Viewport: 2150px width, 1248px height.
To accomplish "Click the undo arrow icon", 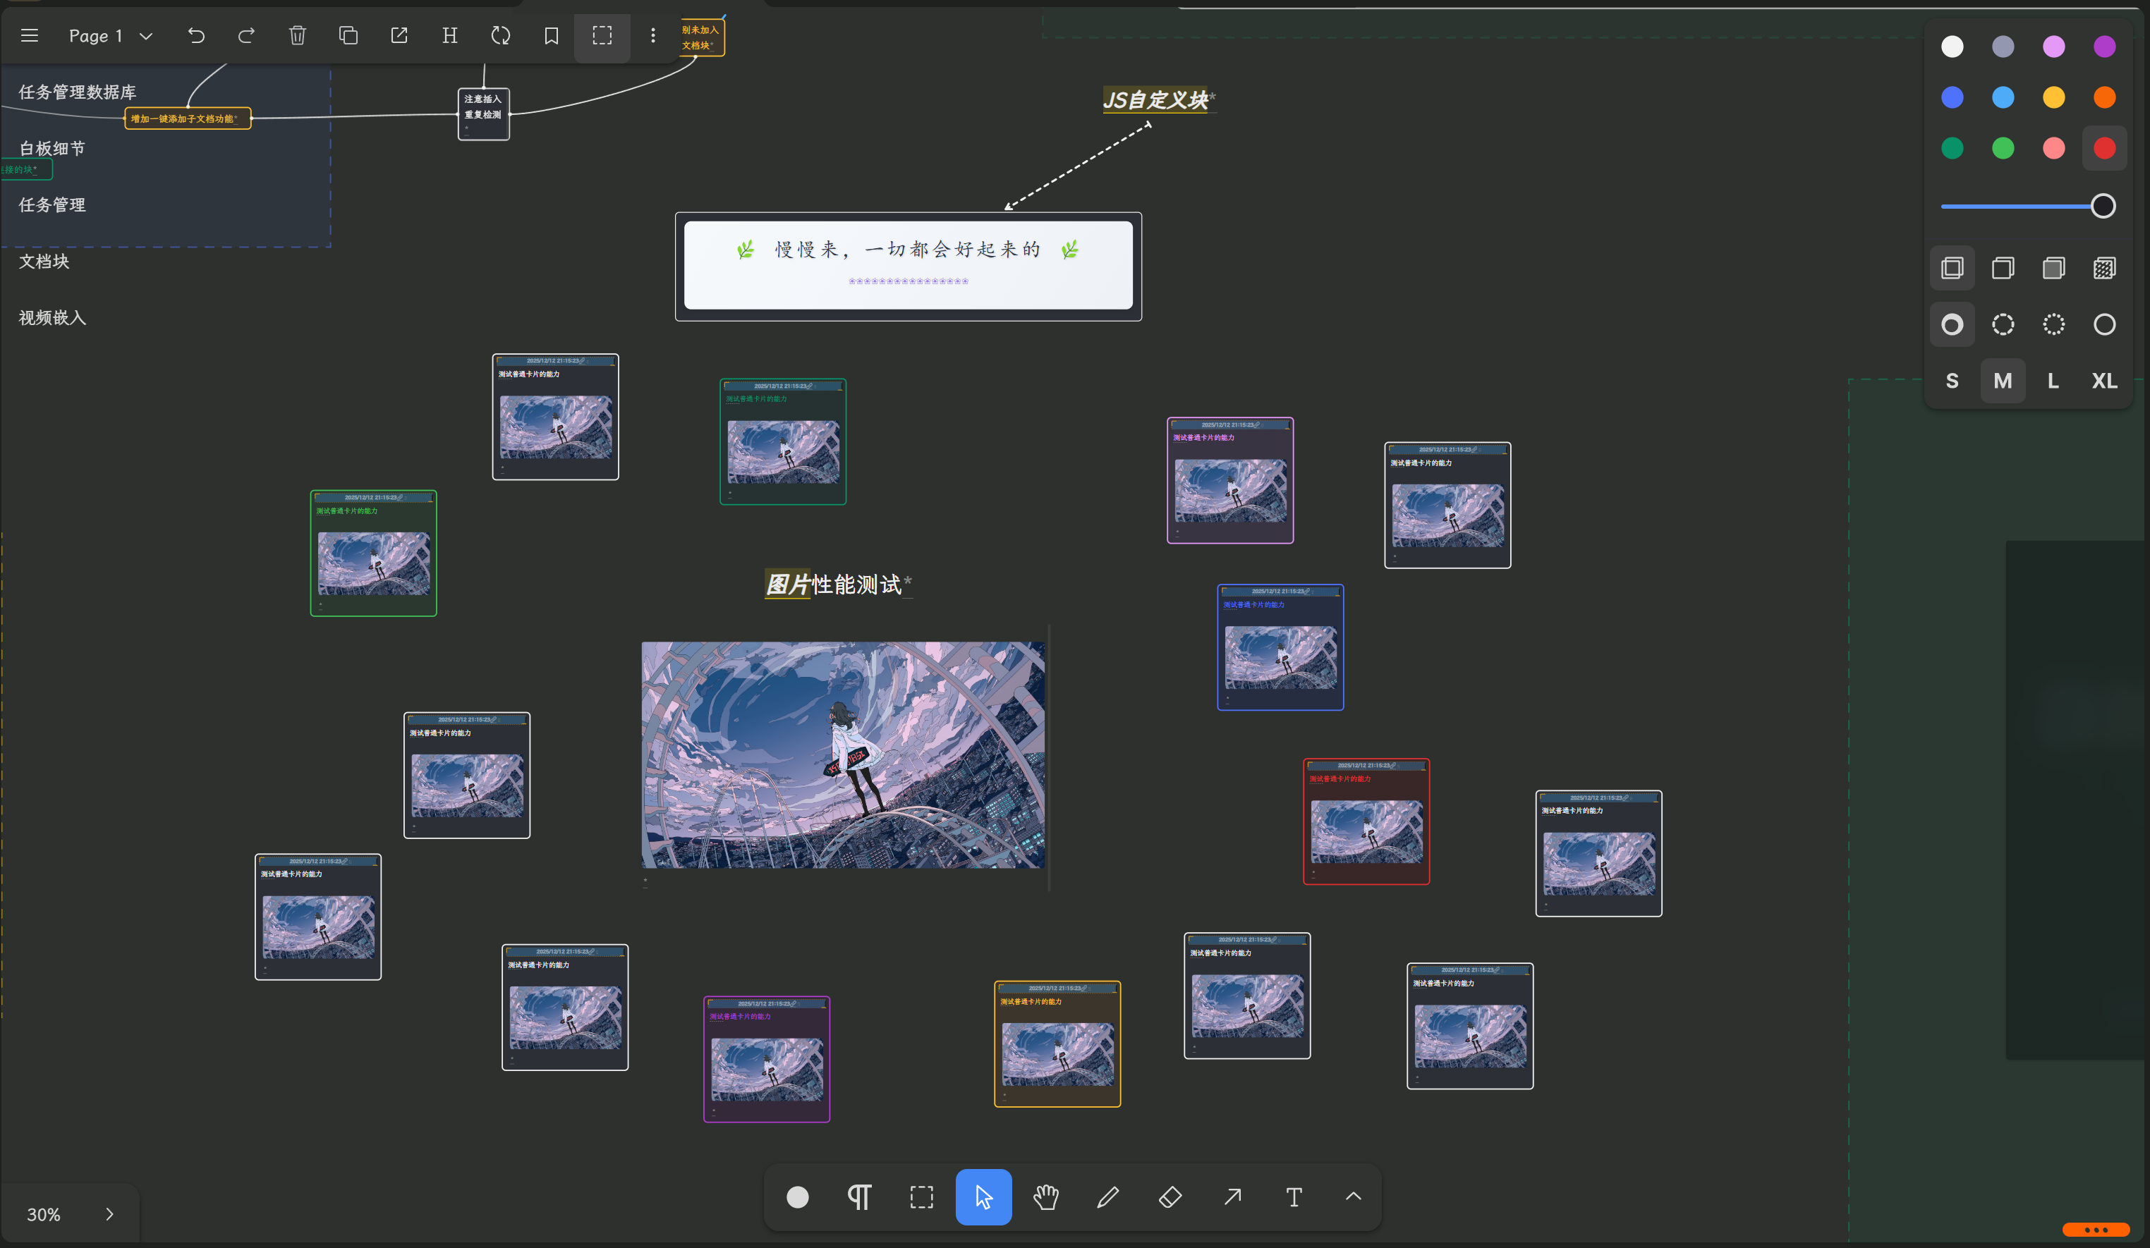I will [x=196, y=36].
